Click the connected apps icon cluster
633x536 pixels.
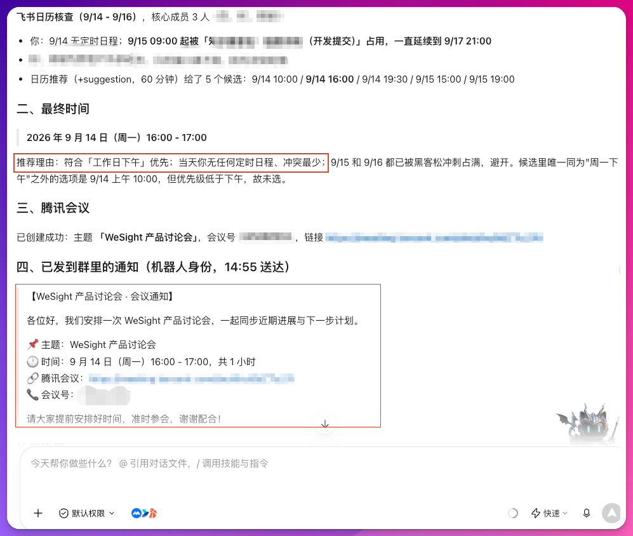click(x=144, y=513)
